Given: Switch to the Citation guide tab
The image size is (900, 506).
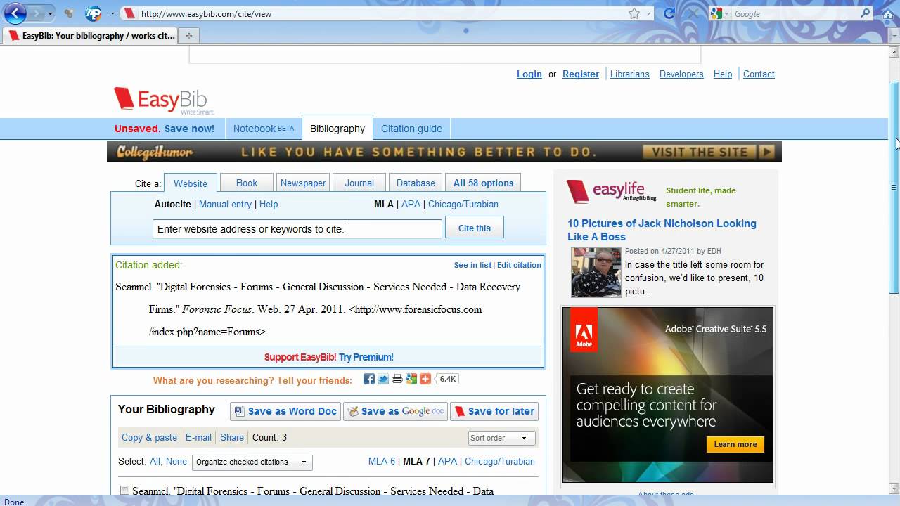Looking at the screenshot, I should 411,129.
